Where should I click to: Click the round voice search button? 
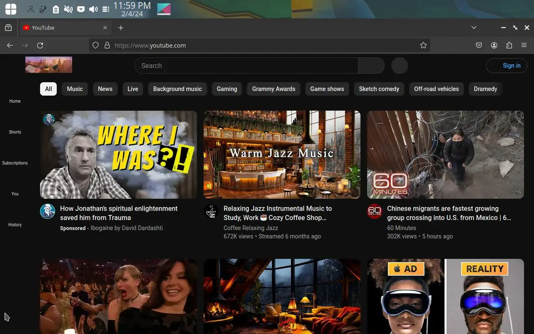coord(399,66)
